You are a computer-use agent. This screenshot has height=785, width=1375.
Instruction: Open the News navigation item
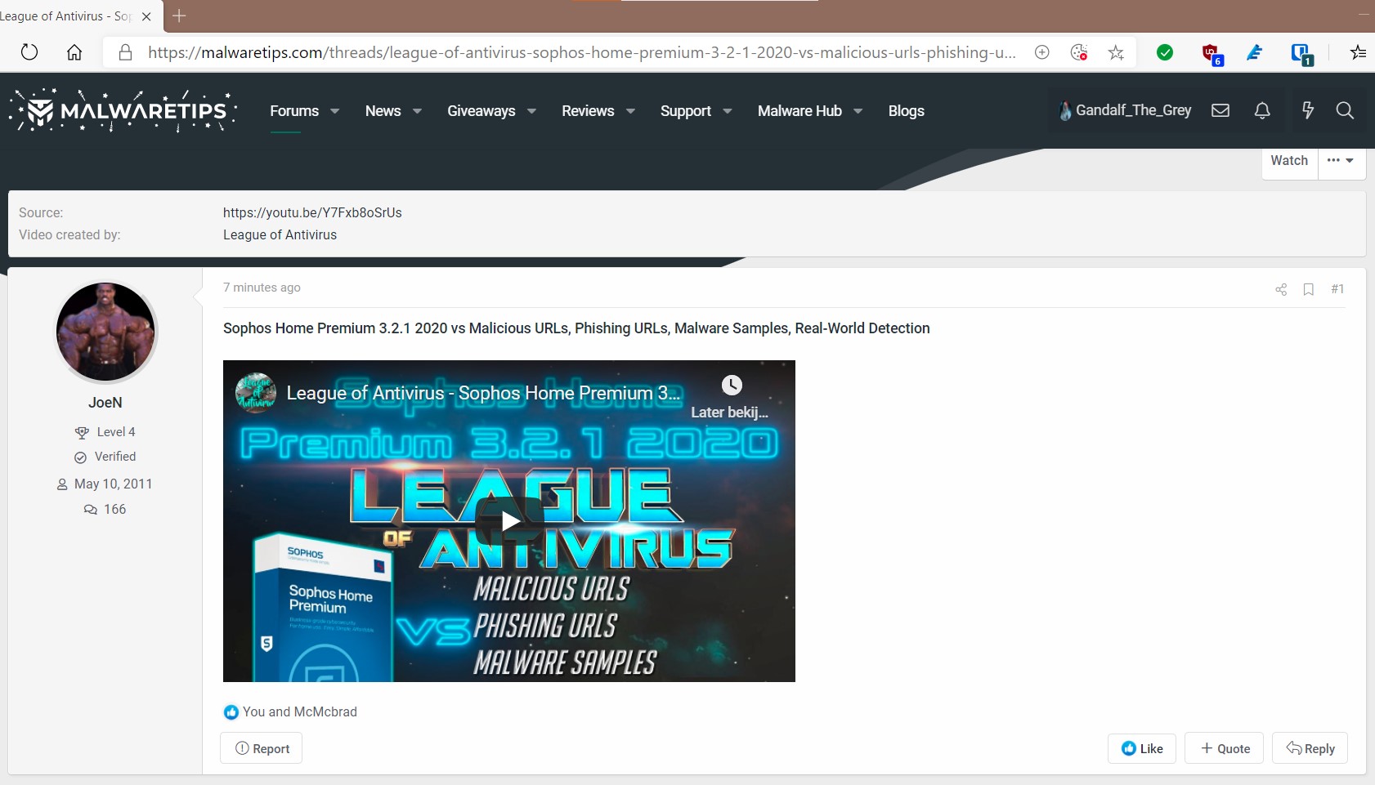pos(383,111)
